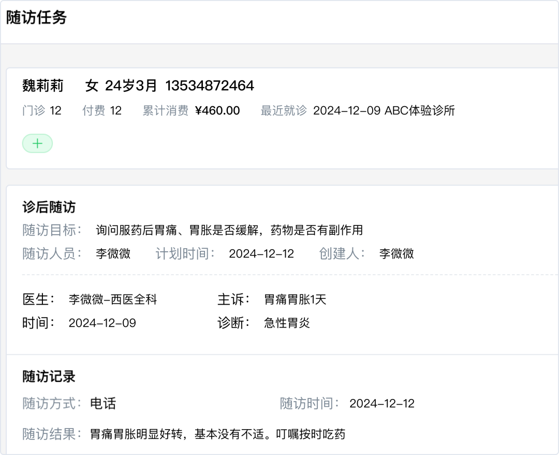
Task: Click the phone number 13534872464
Action: point(210,86)
